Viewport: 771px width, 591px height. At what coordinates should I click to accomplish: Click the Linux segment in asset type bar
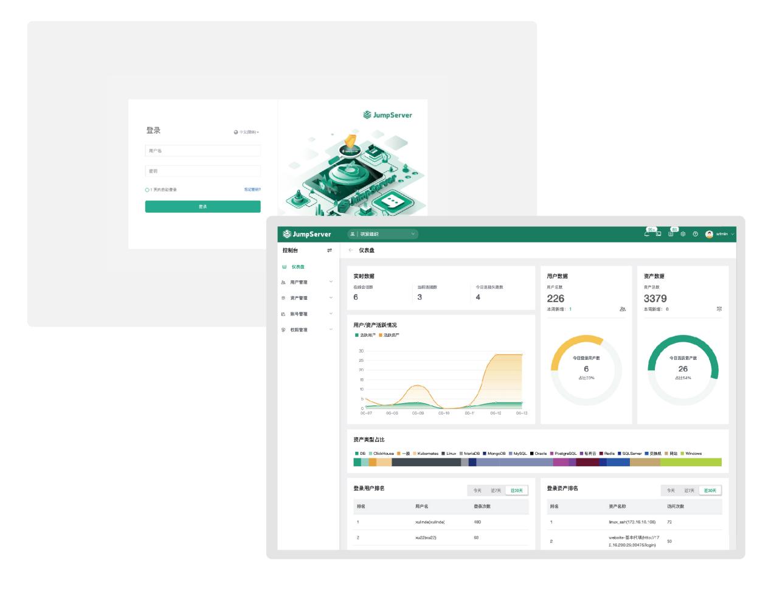pos(426,463)
